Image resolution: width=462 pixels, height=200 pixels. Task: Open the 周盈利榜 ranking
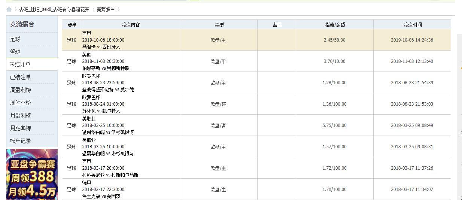[20, 90]
